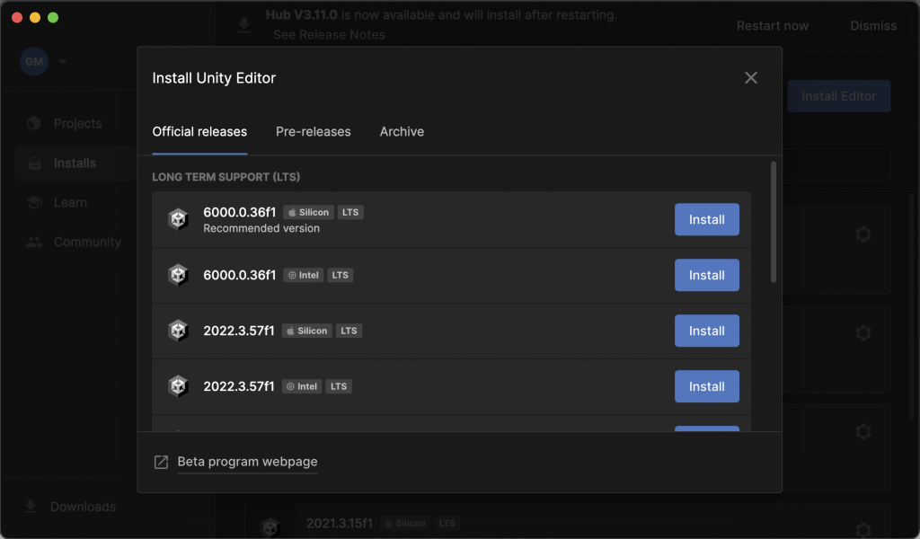The width and height of the screenshot is (920, 539).
Task: Click the release list vertical scrollbar
Action: point(773,223)
